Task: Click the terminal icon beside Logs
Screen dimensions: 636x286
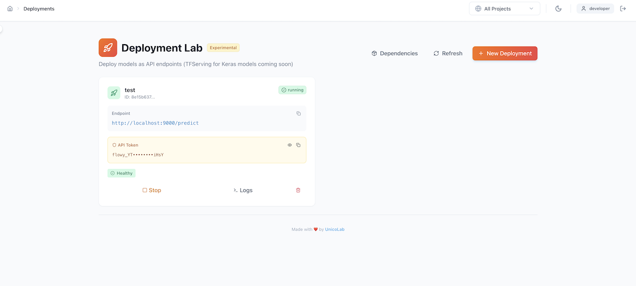Action: (x=235, y=190)
